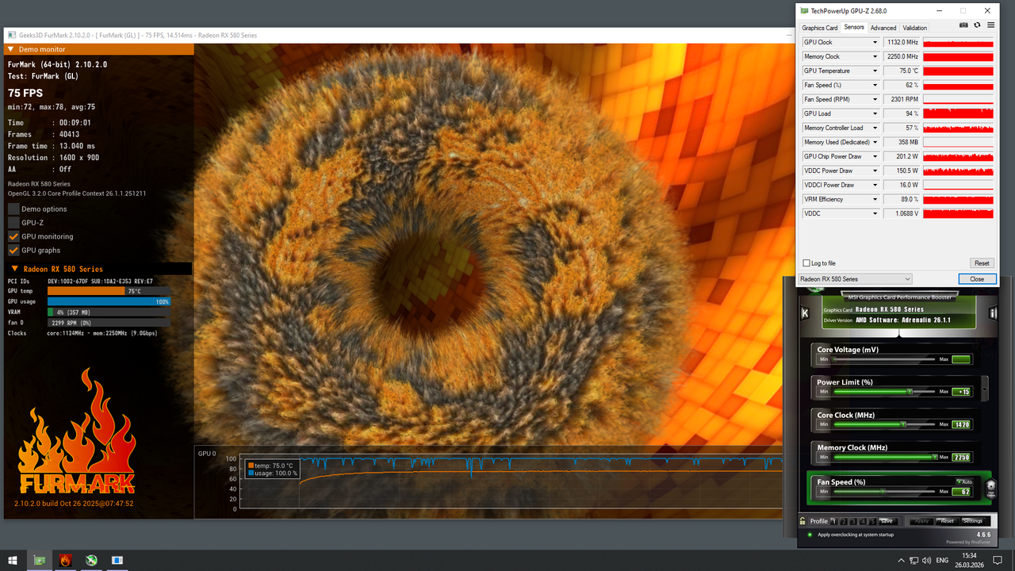Screen dimensions: 1015x571
Task: Click GPU-Z refresh icon
Action: click(x=977, y=25)
